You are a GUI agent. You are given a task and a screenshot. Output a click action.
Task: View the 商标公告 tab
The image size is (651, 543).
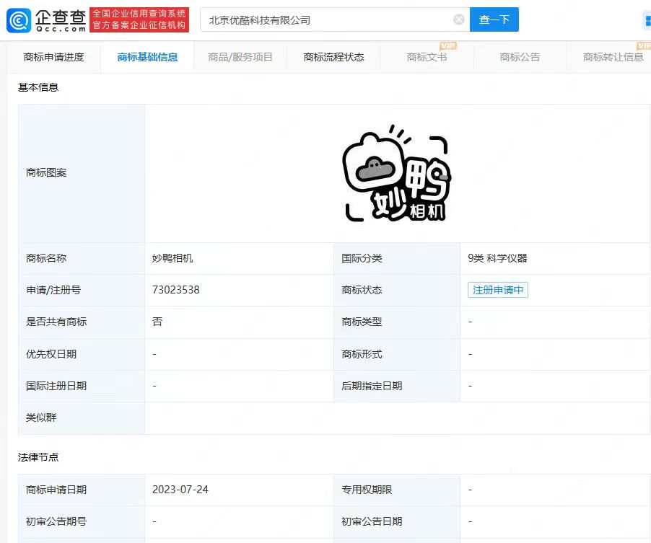point(520,57)
